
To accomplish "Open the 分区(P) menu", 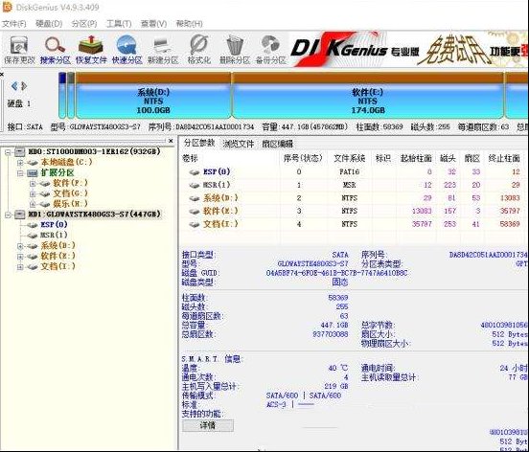I will (84, 24).
